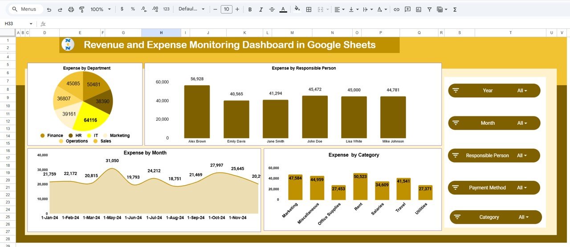Open the Responsible Person slicer dropdown
Image resolution: width=570 pixels, height=247 pixels.
click(x=522, y=155)
